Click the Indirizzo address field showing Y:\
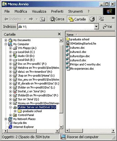Image resolution: width=117 pixels, height=141 pixels. [56, 27]
